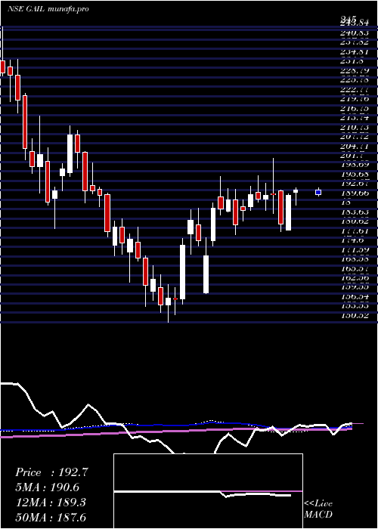
Task: Select the '5MA : 190.6' value
Action: point(47,487)
